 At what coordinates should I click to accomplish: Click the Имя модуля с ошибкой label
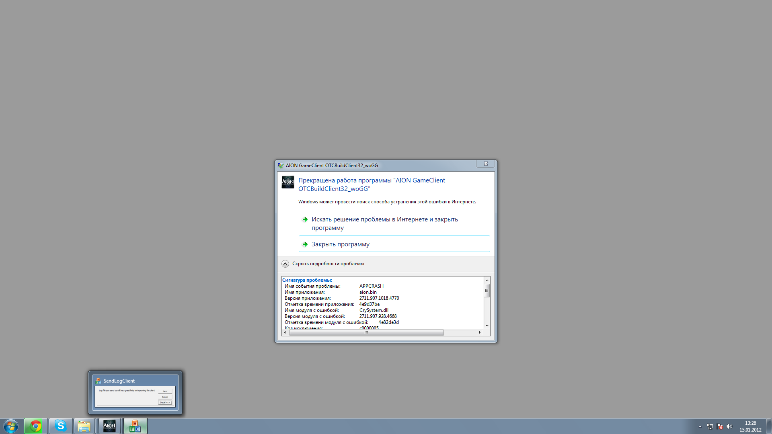(312, 310)
